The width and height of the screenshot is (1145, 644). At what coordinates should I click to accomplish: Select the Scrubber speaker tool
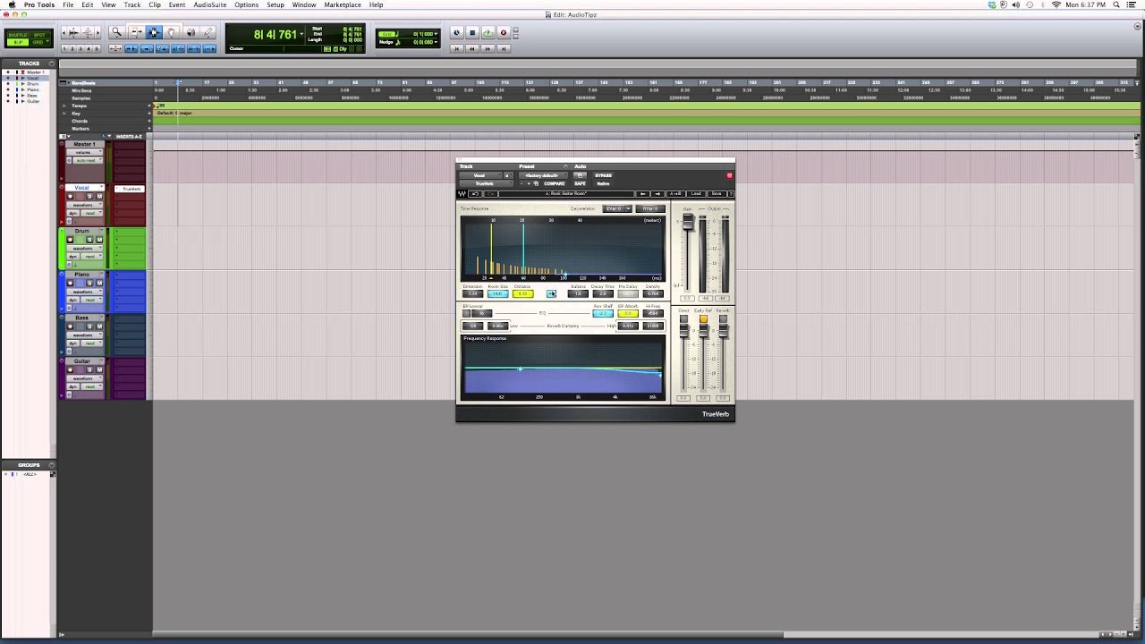[191, 31]
